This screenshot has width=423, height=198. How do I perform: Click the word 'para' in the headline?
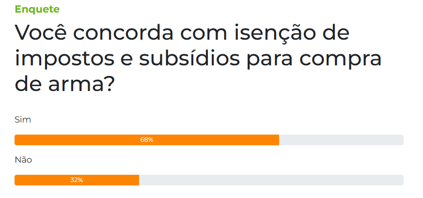(270, 60)
